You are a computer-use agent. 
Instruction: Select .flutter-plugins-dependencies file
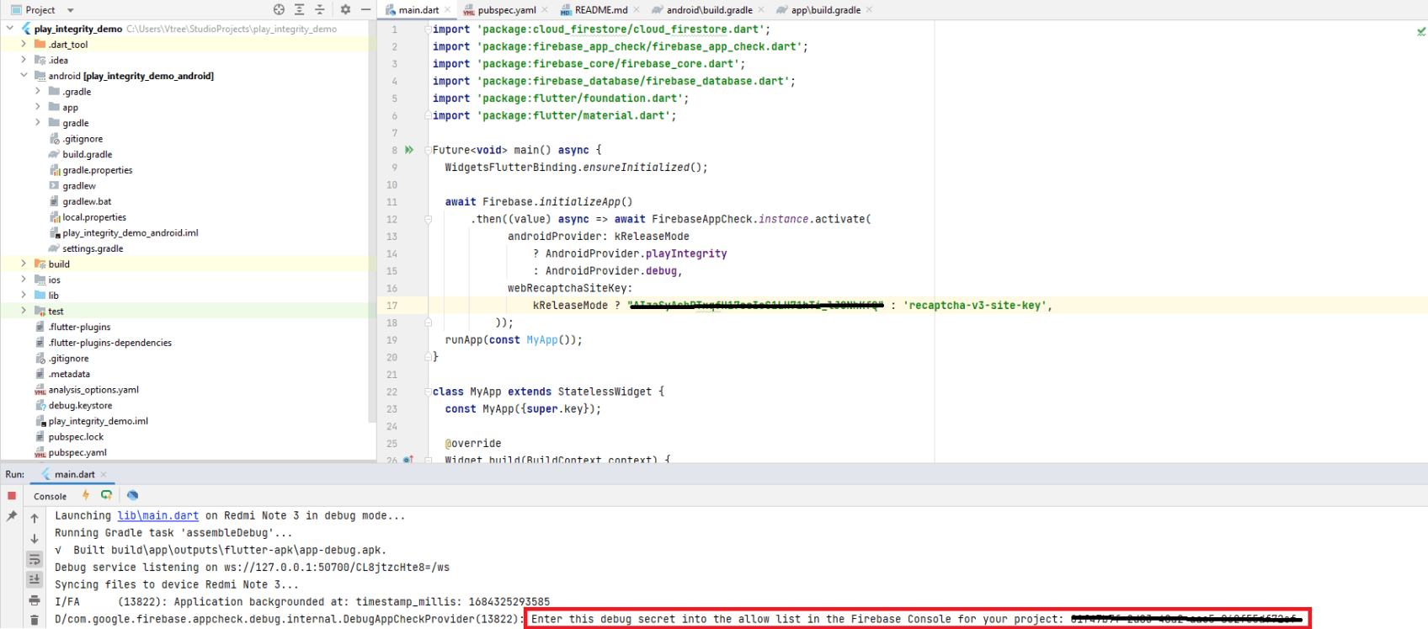pos(110,343)
